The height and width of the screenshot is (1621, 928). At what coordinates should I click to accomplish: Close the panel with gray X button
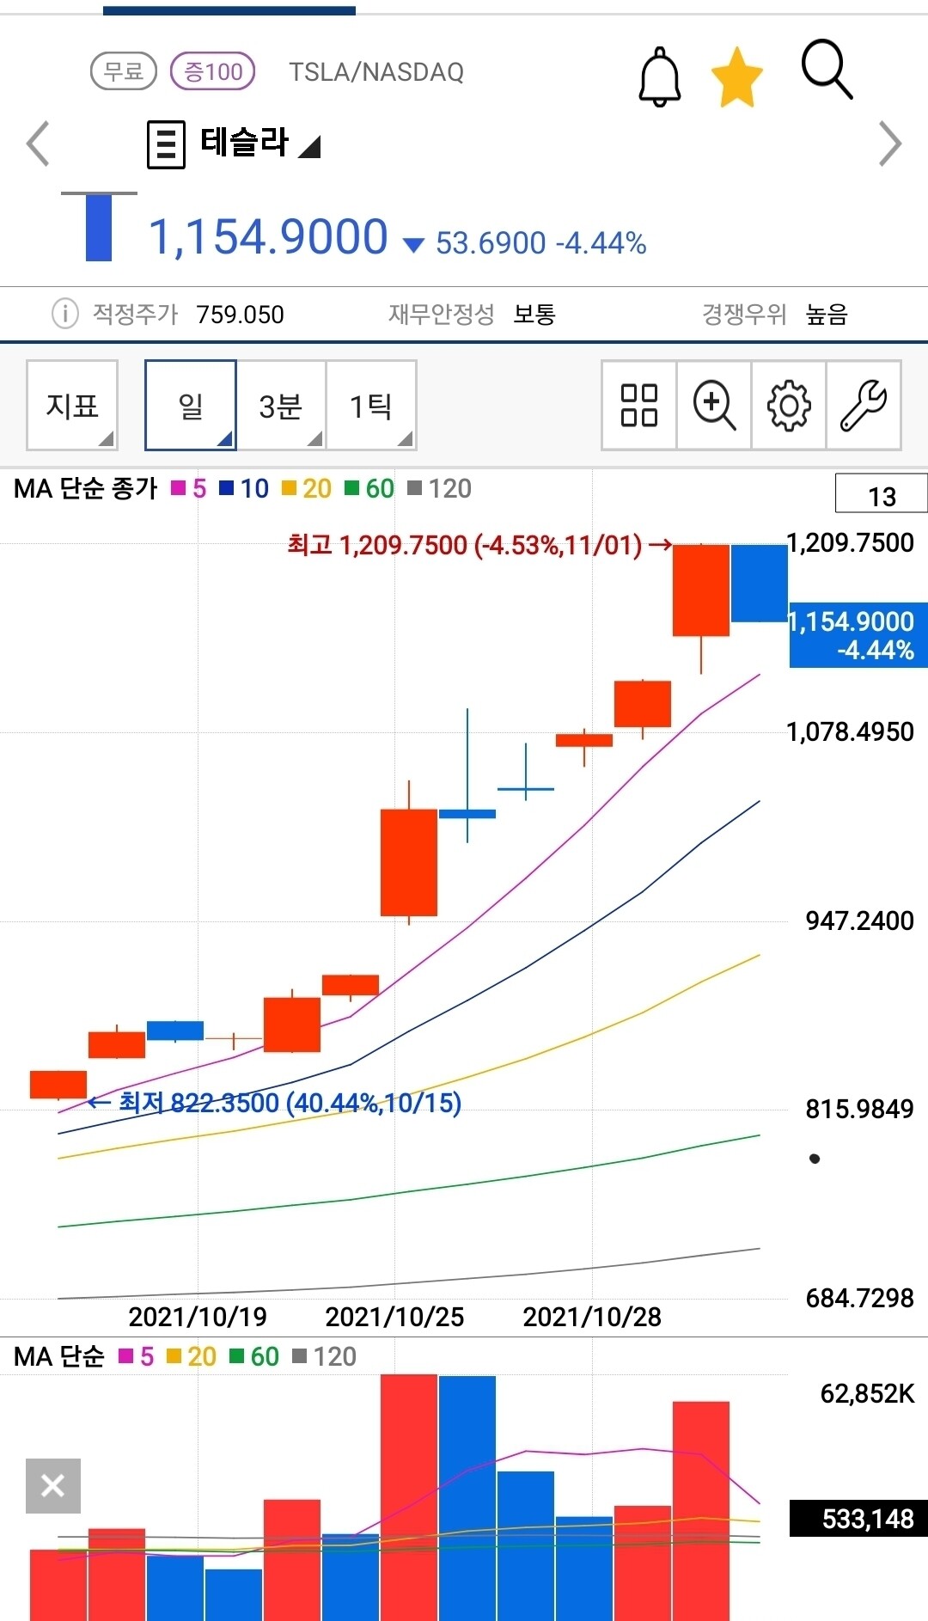pyautogui.click(x=53, y=1485)
